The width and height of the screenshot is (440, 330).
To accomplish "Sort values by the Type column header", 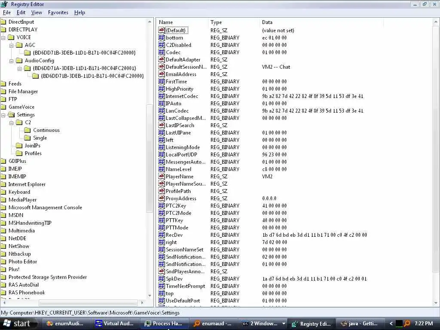I will tap(234, 22).
